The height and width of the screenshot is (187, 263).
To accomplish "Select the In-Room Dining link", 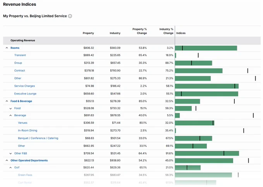I will tap(28, 130).
